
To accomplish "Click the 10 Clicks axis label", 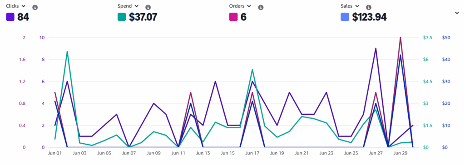I will (x=42, y=37).
